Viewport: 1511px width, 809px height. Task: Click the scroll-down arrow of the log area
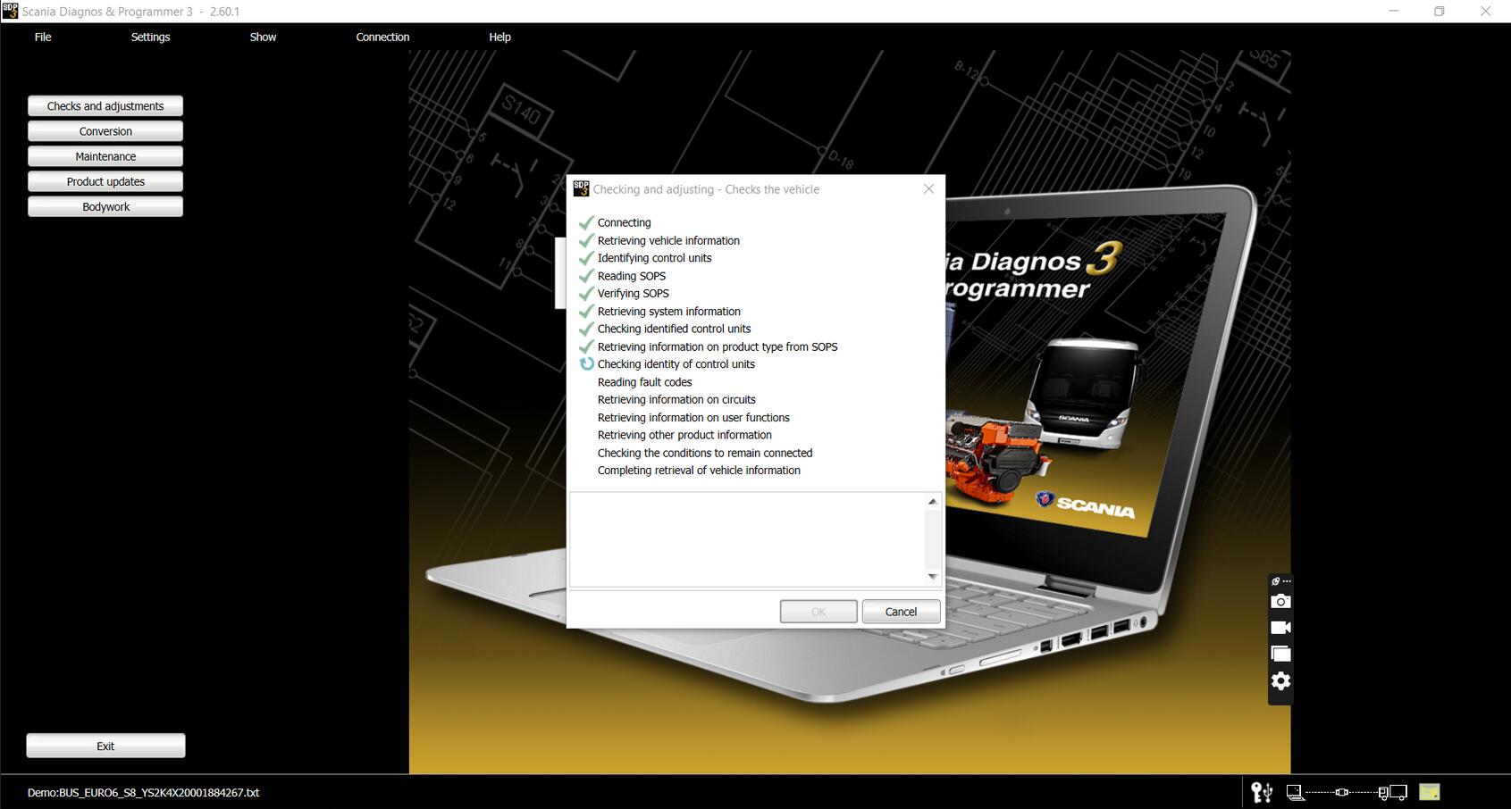[932, 576]
